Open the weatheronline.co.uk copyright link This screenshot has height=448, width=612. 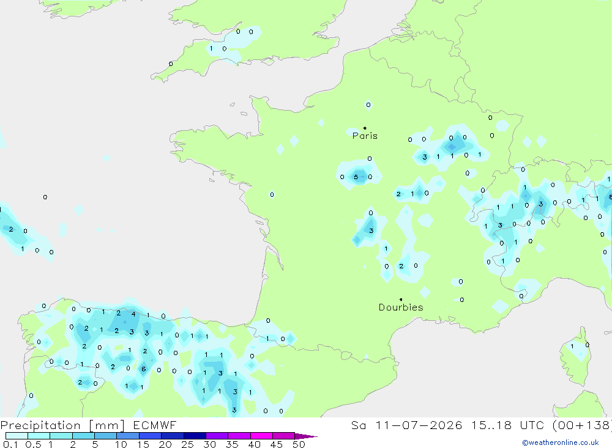[561, 442]
